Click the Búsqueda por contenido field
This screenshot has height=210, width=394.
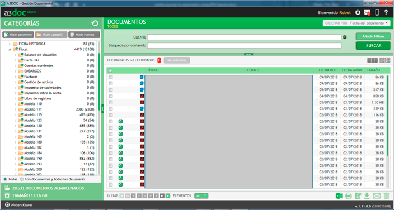pyautogui.click(x=244, y=46)
